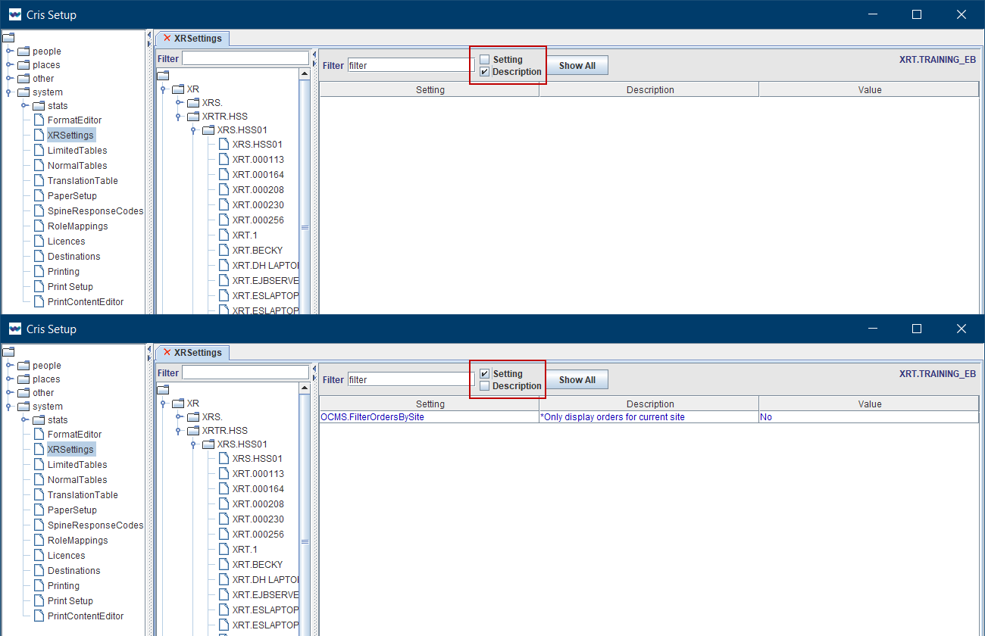Click tree scrollbar up arrow in lower window
Viewport: 985px width, 636px height.
click(305, 388)
